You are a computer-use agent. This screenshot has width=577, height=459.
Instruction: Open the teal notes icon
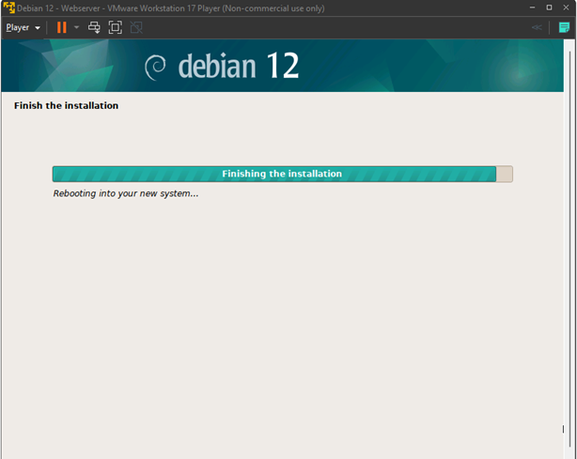coord(564,27)
